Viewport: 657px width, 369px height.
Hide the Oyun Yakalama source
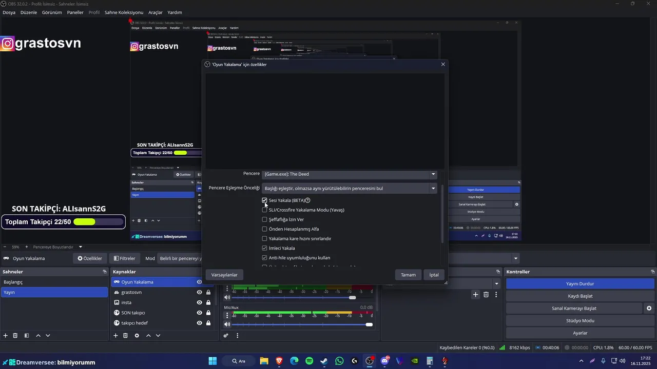click(x=199, y=282)
